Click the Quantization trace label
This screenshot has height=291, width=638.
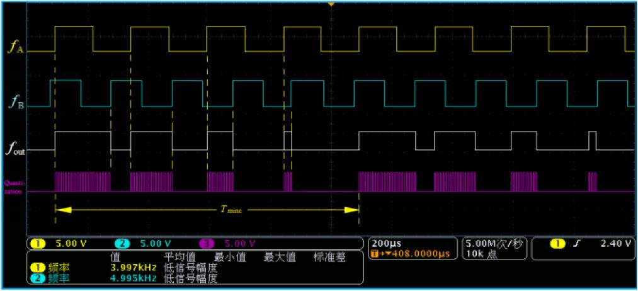13,187
